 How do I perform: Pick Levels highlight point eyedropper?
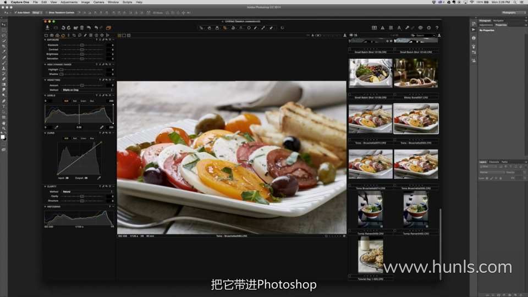pyautogui.click(x=101, y=127)
